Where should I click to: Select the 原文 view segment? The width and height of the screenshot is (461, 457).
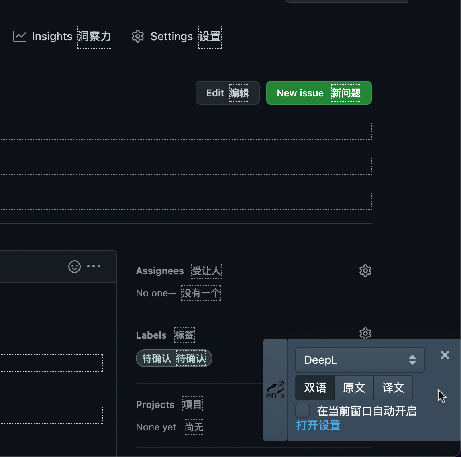pos(354,388)
